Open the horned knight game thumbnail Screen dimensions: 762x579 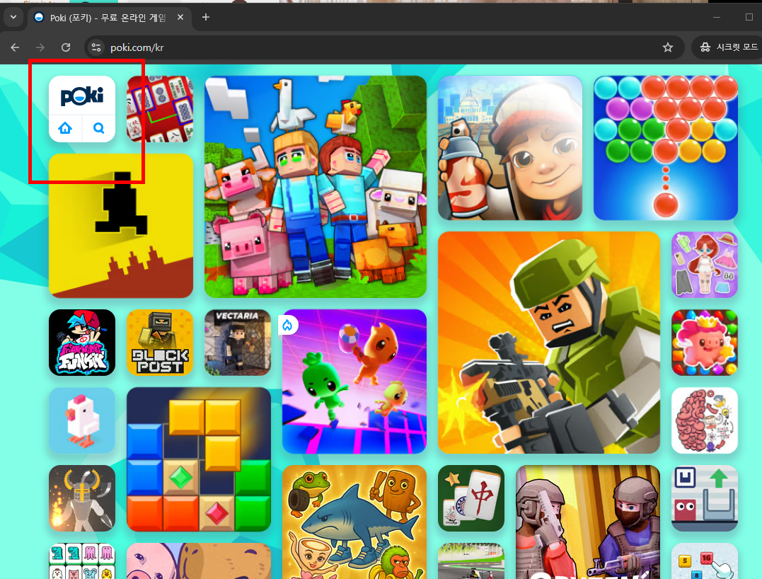tap(82, 498)
